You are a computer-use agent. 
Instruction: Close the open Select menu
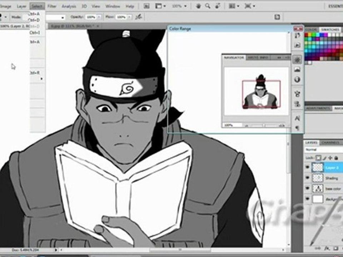(37, 6)
